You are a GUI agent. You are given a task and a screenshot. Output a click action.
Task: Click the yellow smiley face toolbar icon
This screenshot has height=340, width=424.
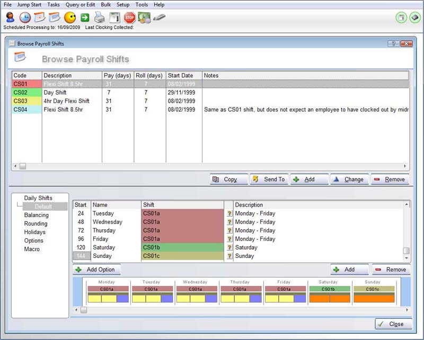pos(69,17)
